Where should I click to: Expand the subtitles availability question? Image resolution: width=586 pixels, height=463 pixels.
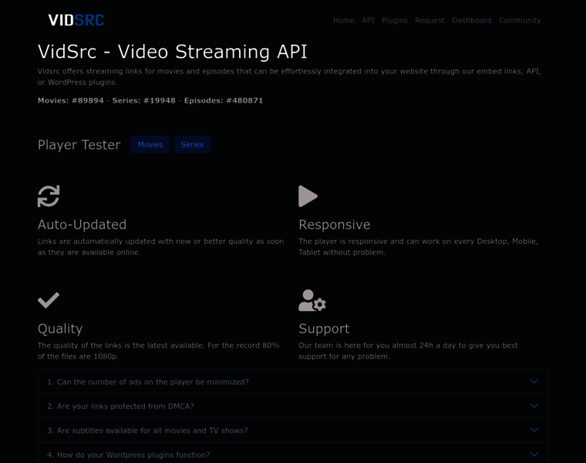tap(293, 431)
